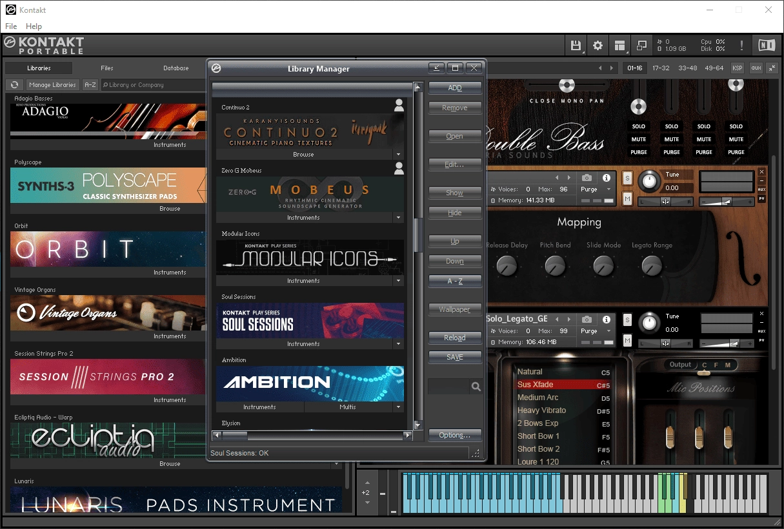The width and height of the screenshot is (784, 529).
Task: Select the 33-48 rack page tab
Action: click(x=687, y=68)
